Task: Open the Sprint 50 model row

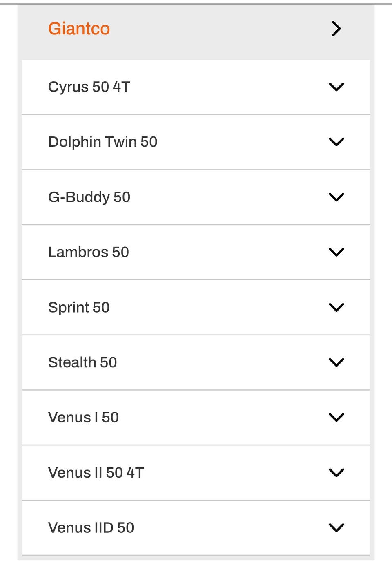Action: click(x=79, y=307)
